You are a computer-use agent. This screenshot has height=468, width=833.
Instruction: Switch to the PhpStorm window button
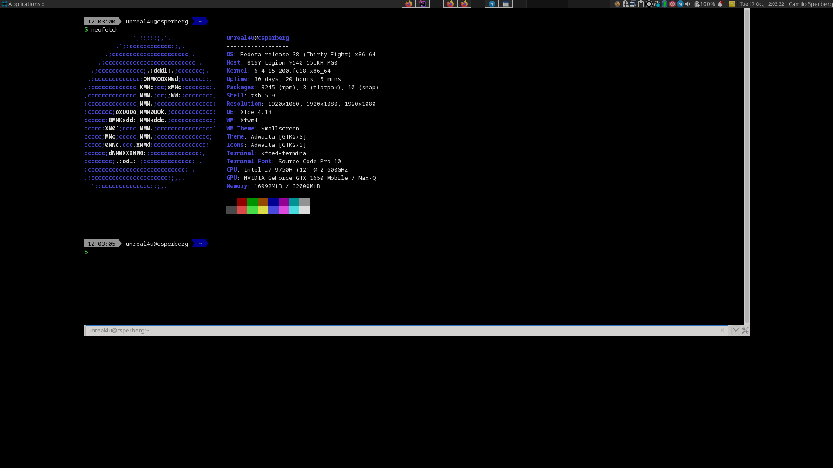point(422,4)
